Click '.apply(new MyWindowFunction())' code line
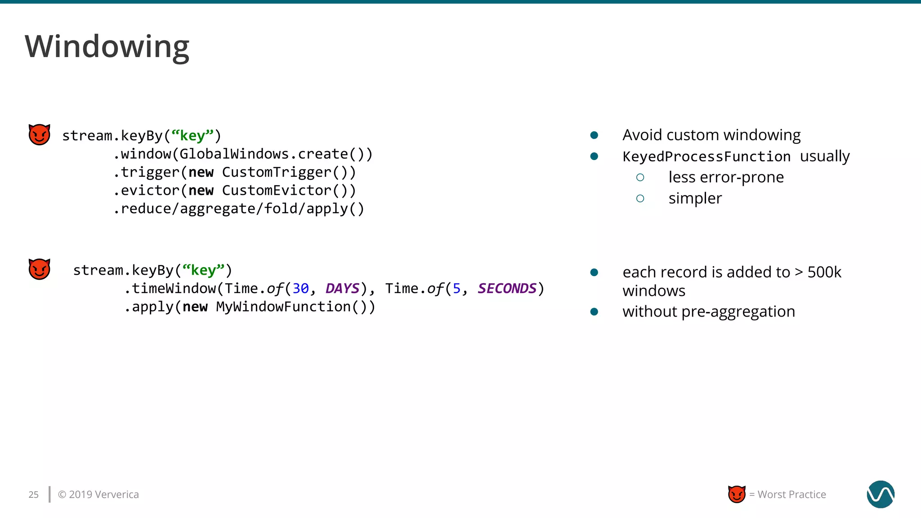 tap(250, 307)
